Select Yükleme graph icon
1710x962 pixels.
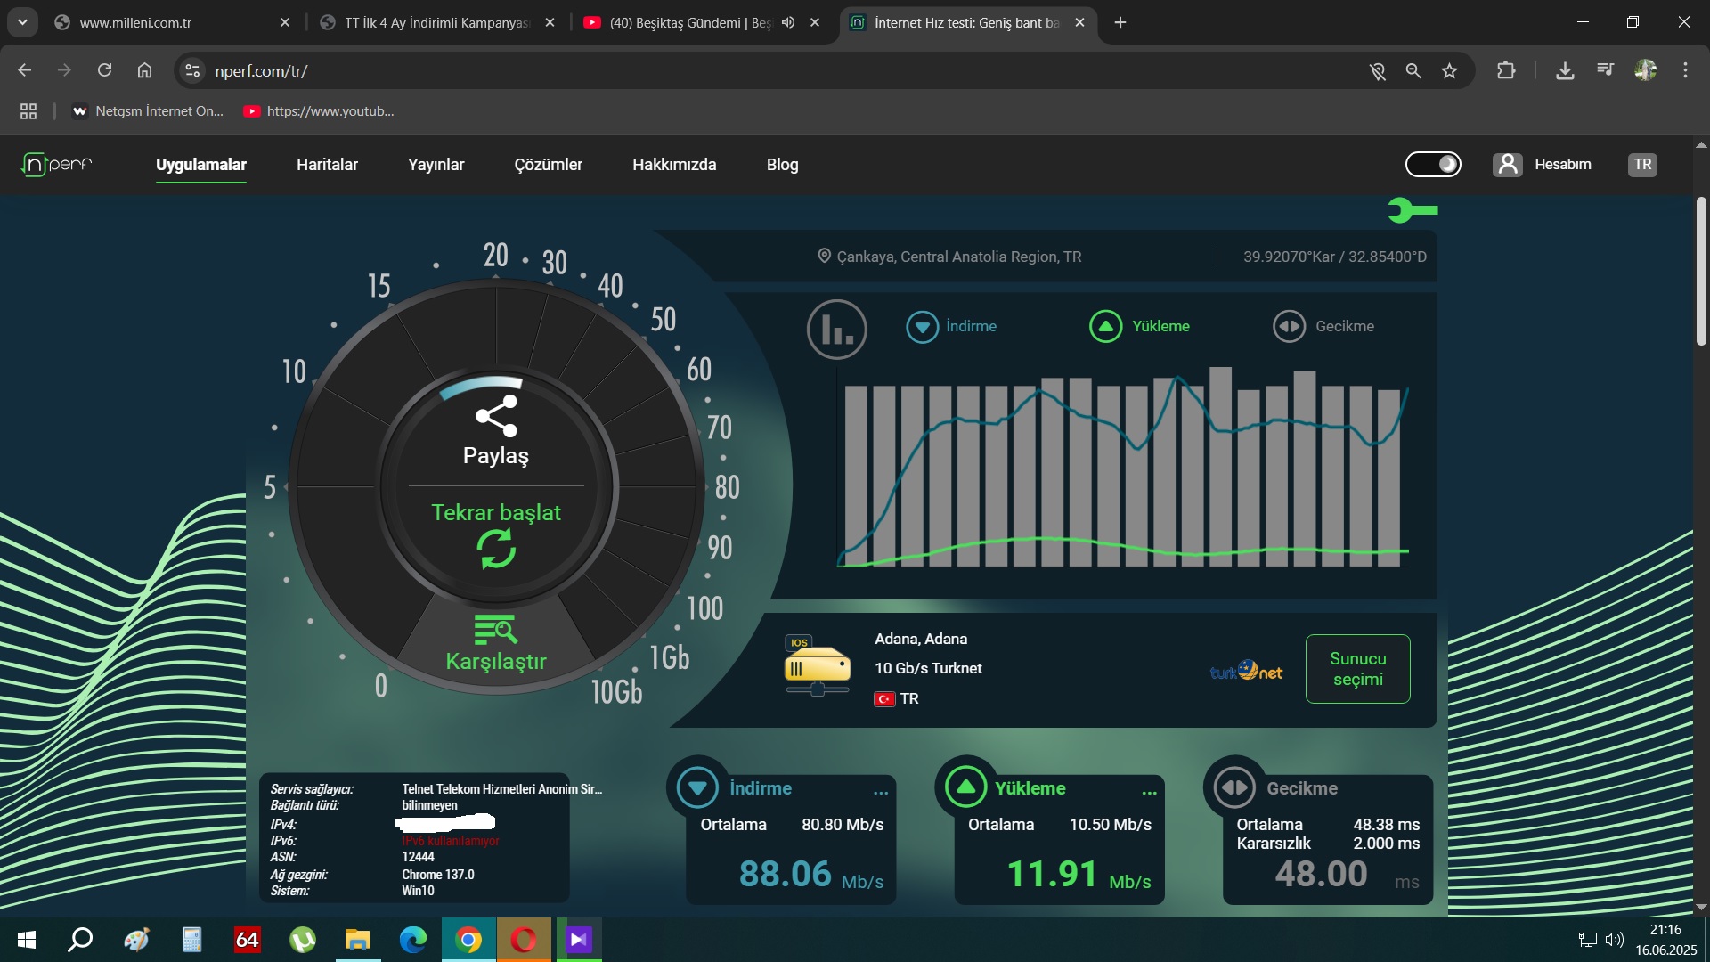coord(1106,327)
